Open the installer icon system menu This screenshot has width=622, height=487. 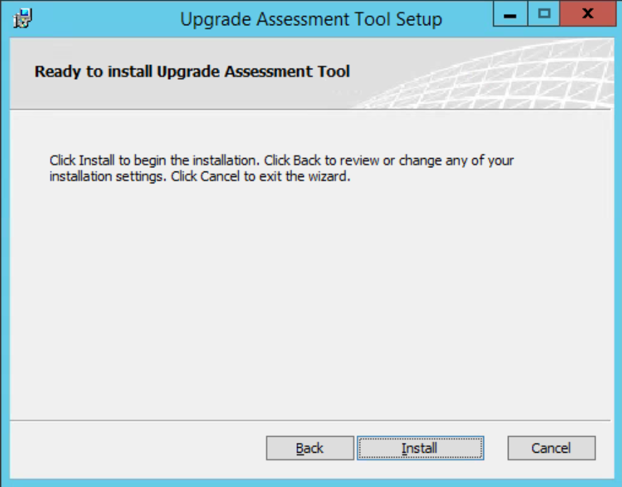(x=22, y=18)
